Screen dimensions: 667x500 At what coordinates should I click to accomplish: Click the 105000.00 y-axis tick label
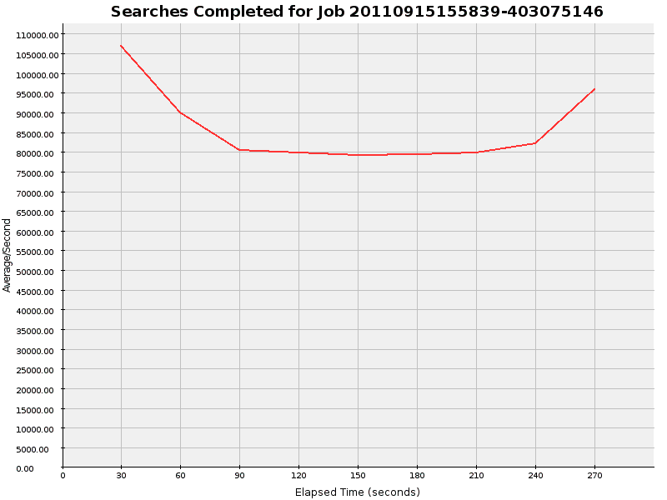(38, 55)
